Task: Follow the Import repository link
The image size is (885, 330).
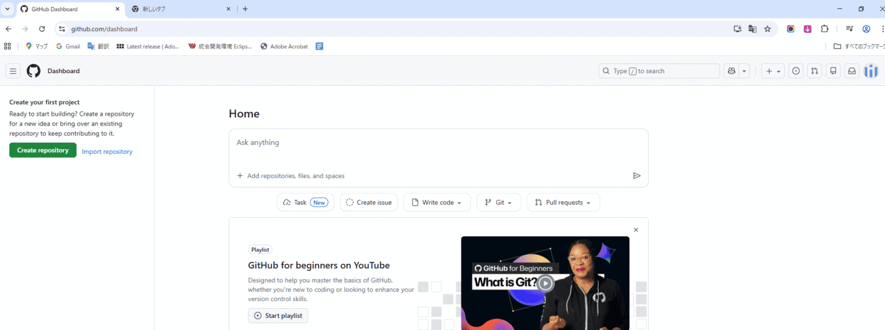Action: tap(107, 151)
